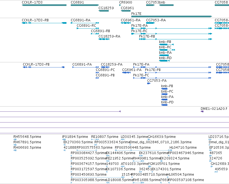
Task: Click the CG6961-RA transcript
Action: [126, 23]
